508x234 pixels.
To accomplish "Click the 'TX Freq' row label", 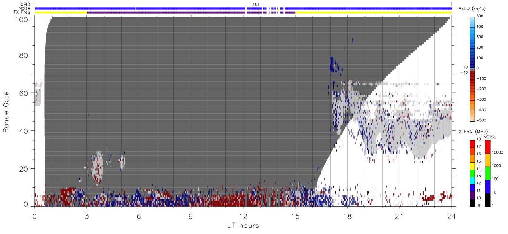I will tap(23, 12).
